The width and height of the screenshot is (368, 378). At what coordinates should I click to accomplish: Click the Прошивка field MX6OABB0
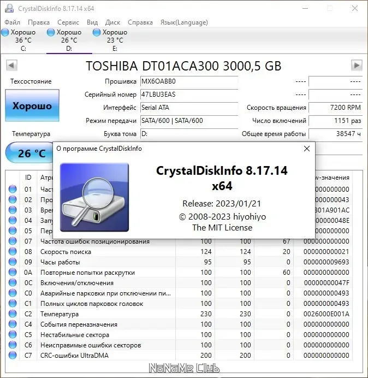pos(189,81)
